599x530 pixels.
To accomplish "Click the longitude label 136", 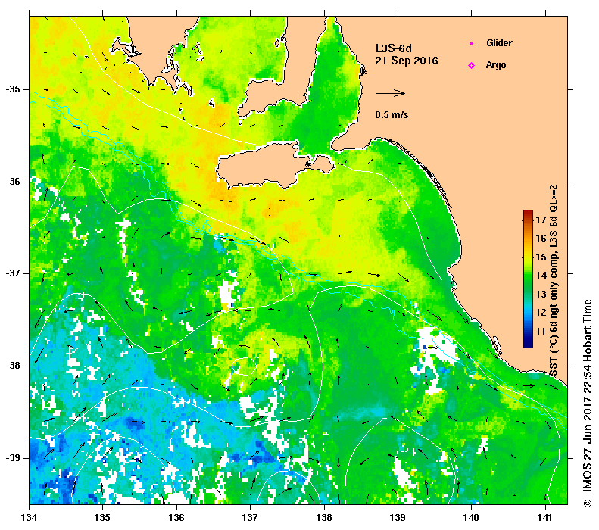I will coord(176,518).
